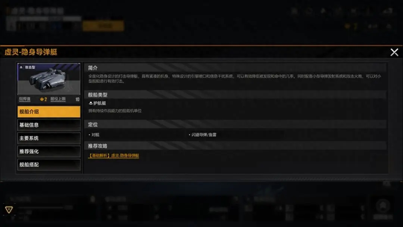This screenshot has width=403, height=227.
Task: Switch to the 基础信息 tab
Action: [x=49, y=125]
